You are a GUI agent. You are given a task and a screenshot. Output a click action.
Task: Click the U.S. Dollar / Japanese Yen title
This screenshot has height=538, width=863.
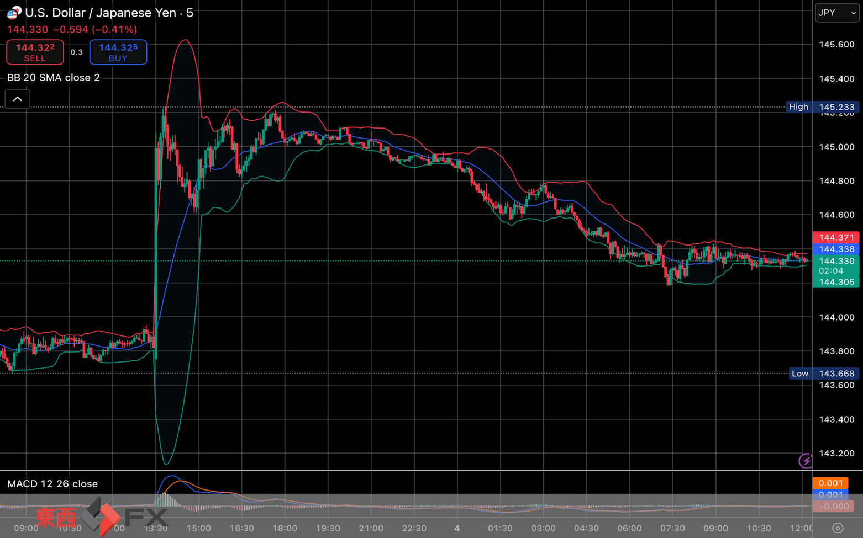(x=101, y=13)
